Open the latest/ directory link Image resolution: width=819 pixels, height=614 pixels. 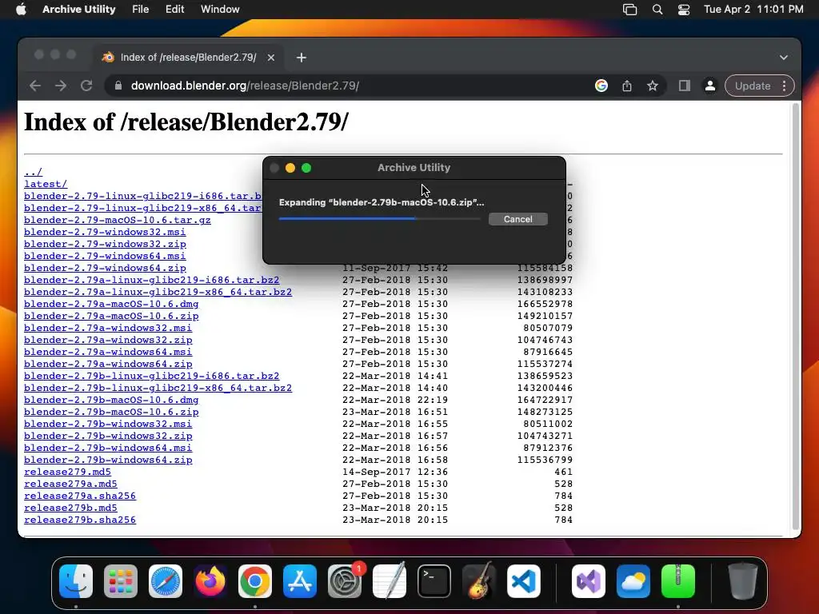46,184
